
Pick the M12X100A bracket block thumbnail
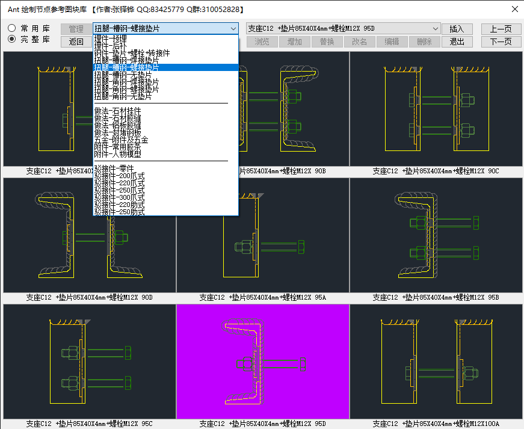pos(436,361)
